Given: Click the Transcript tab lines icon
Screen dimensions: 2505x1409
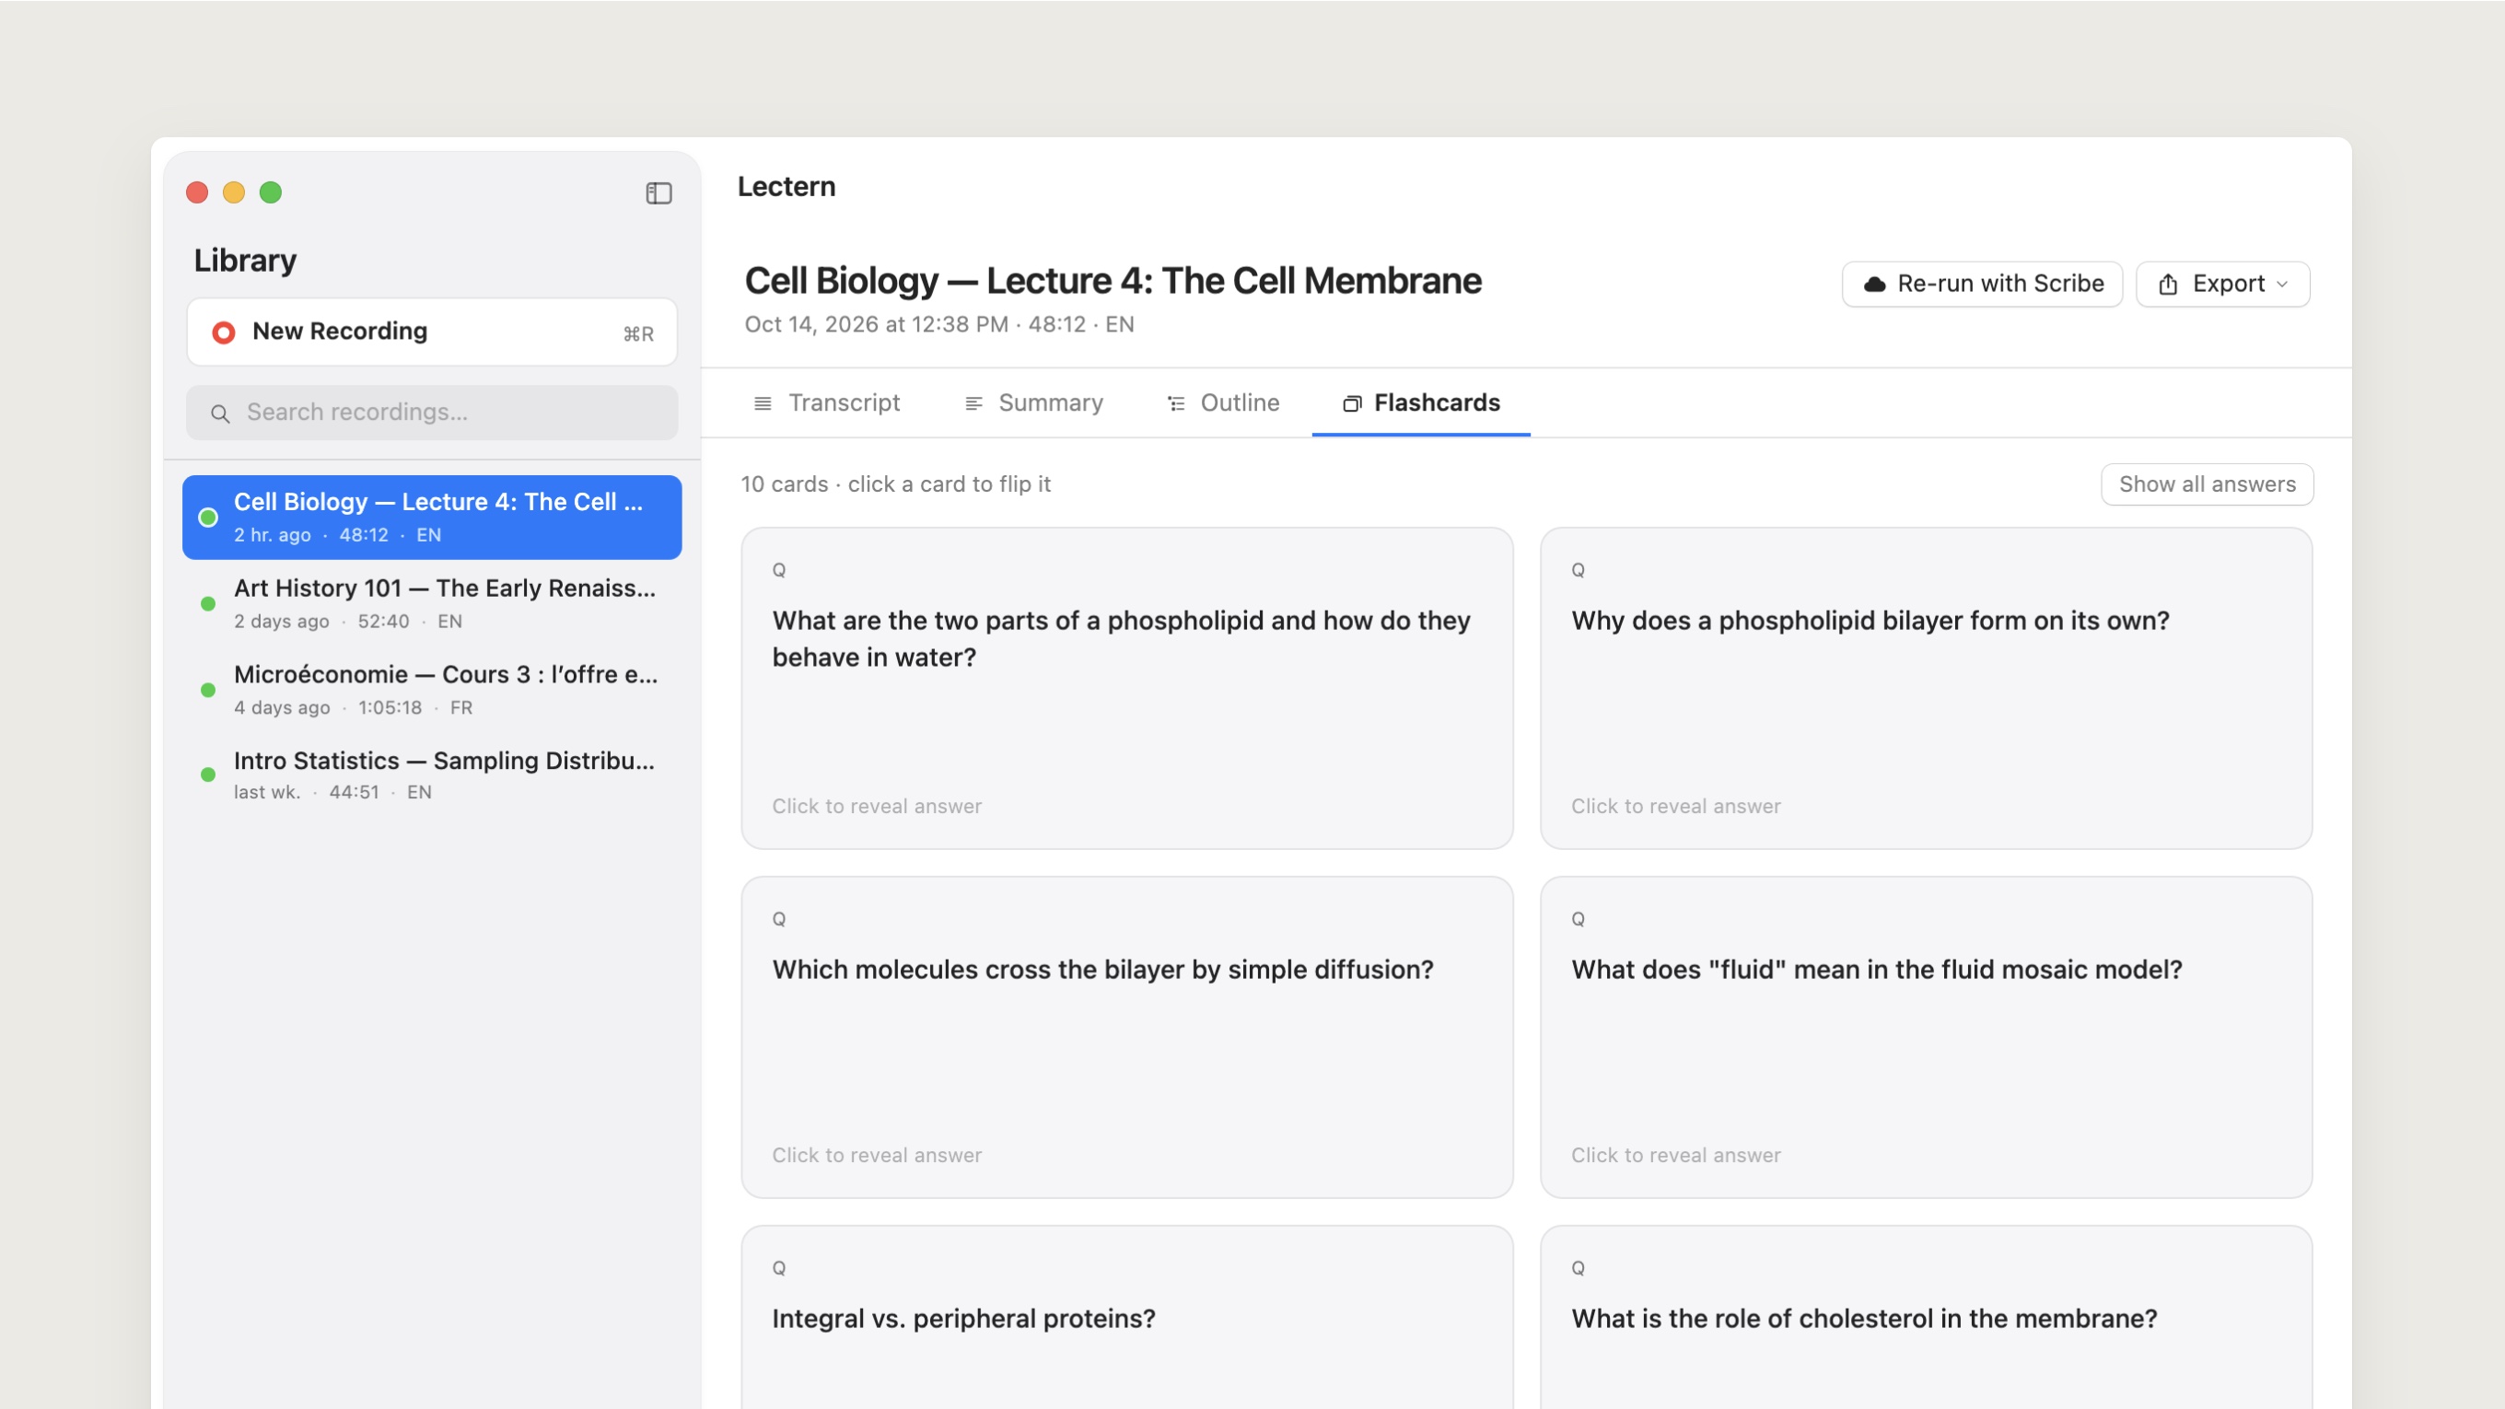Looking at the screenshot, I should click(763, 403).
